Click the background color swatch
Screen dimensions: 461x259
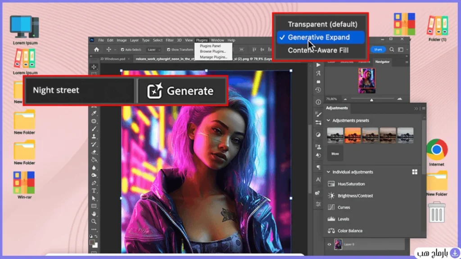[95, 246]
